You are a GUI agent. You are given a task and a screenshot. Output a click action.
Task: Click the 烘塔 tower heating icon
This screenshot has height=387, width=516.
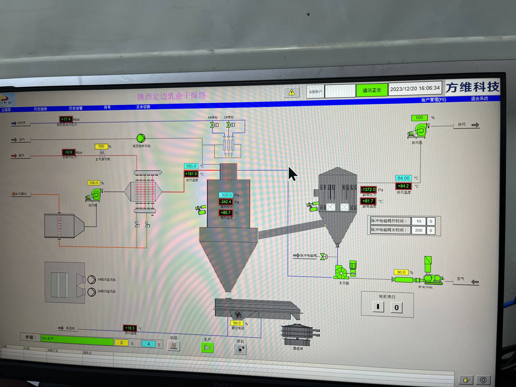174,346
